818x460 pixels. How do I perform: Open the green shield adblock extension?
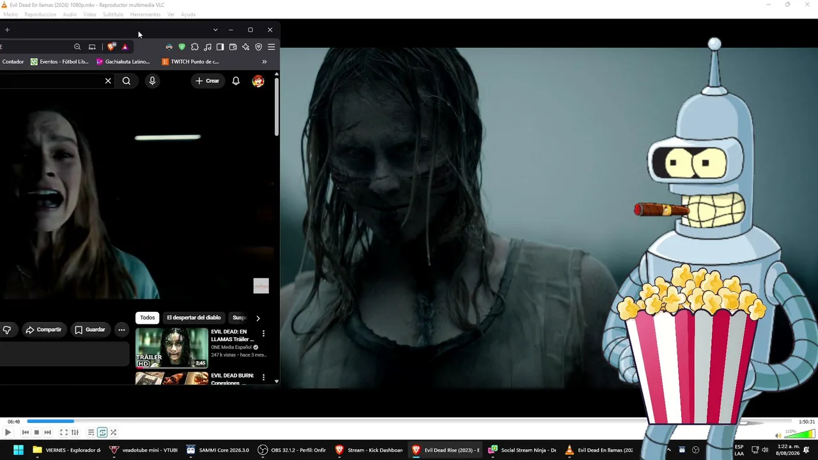[x=181, y=47]
